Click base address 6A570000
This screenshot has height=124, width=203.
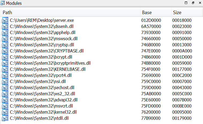[x=151, y=26]
